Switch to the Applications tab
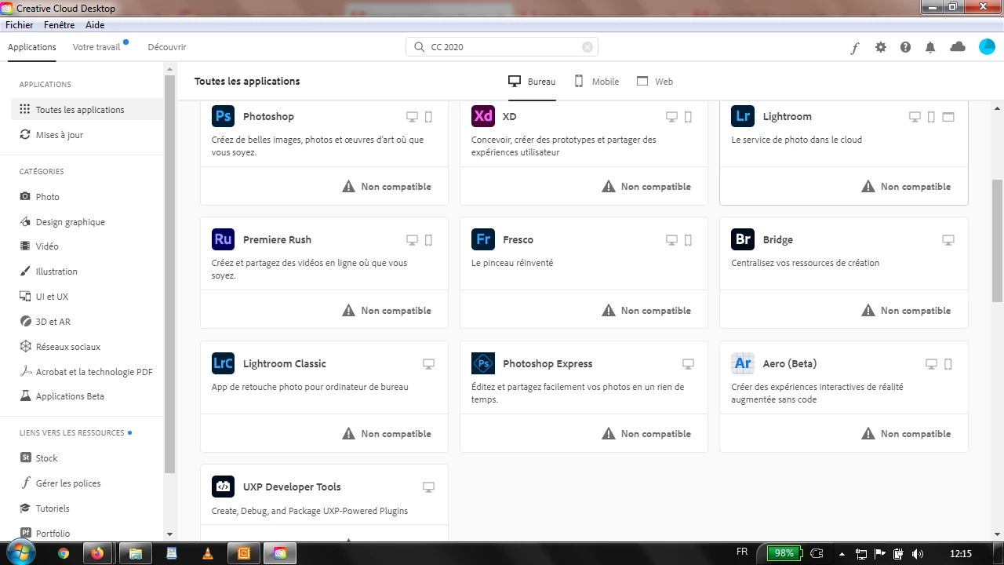 point(32,47)
